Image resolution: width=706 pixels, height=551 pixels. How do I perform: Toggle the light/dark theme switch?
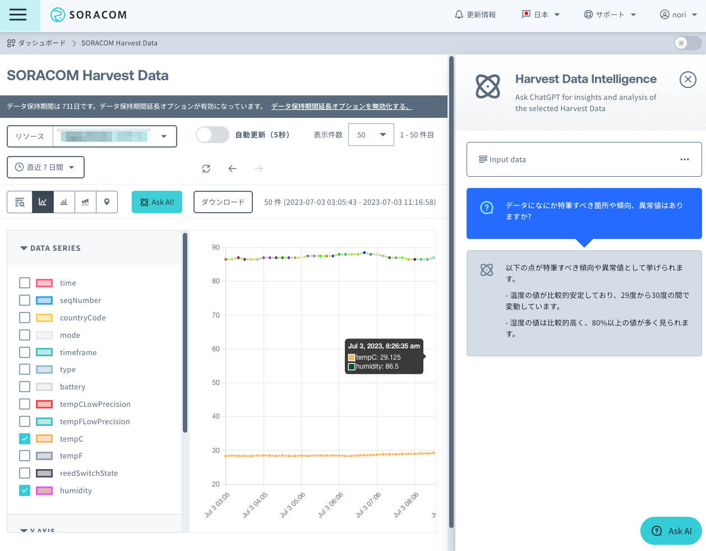pos(687,43)
